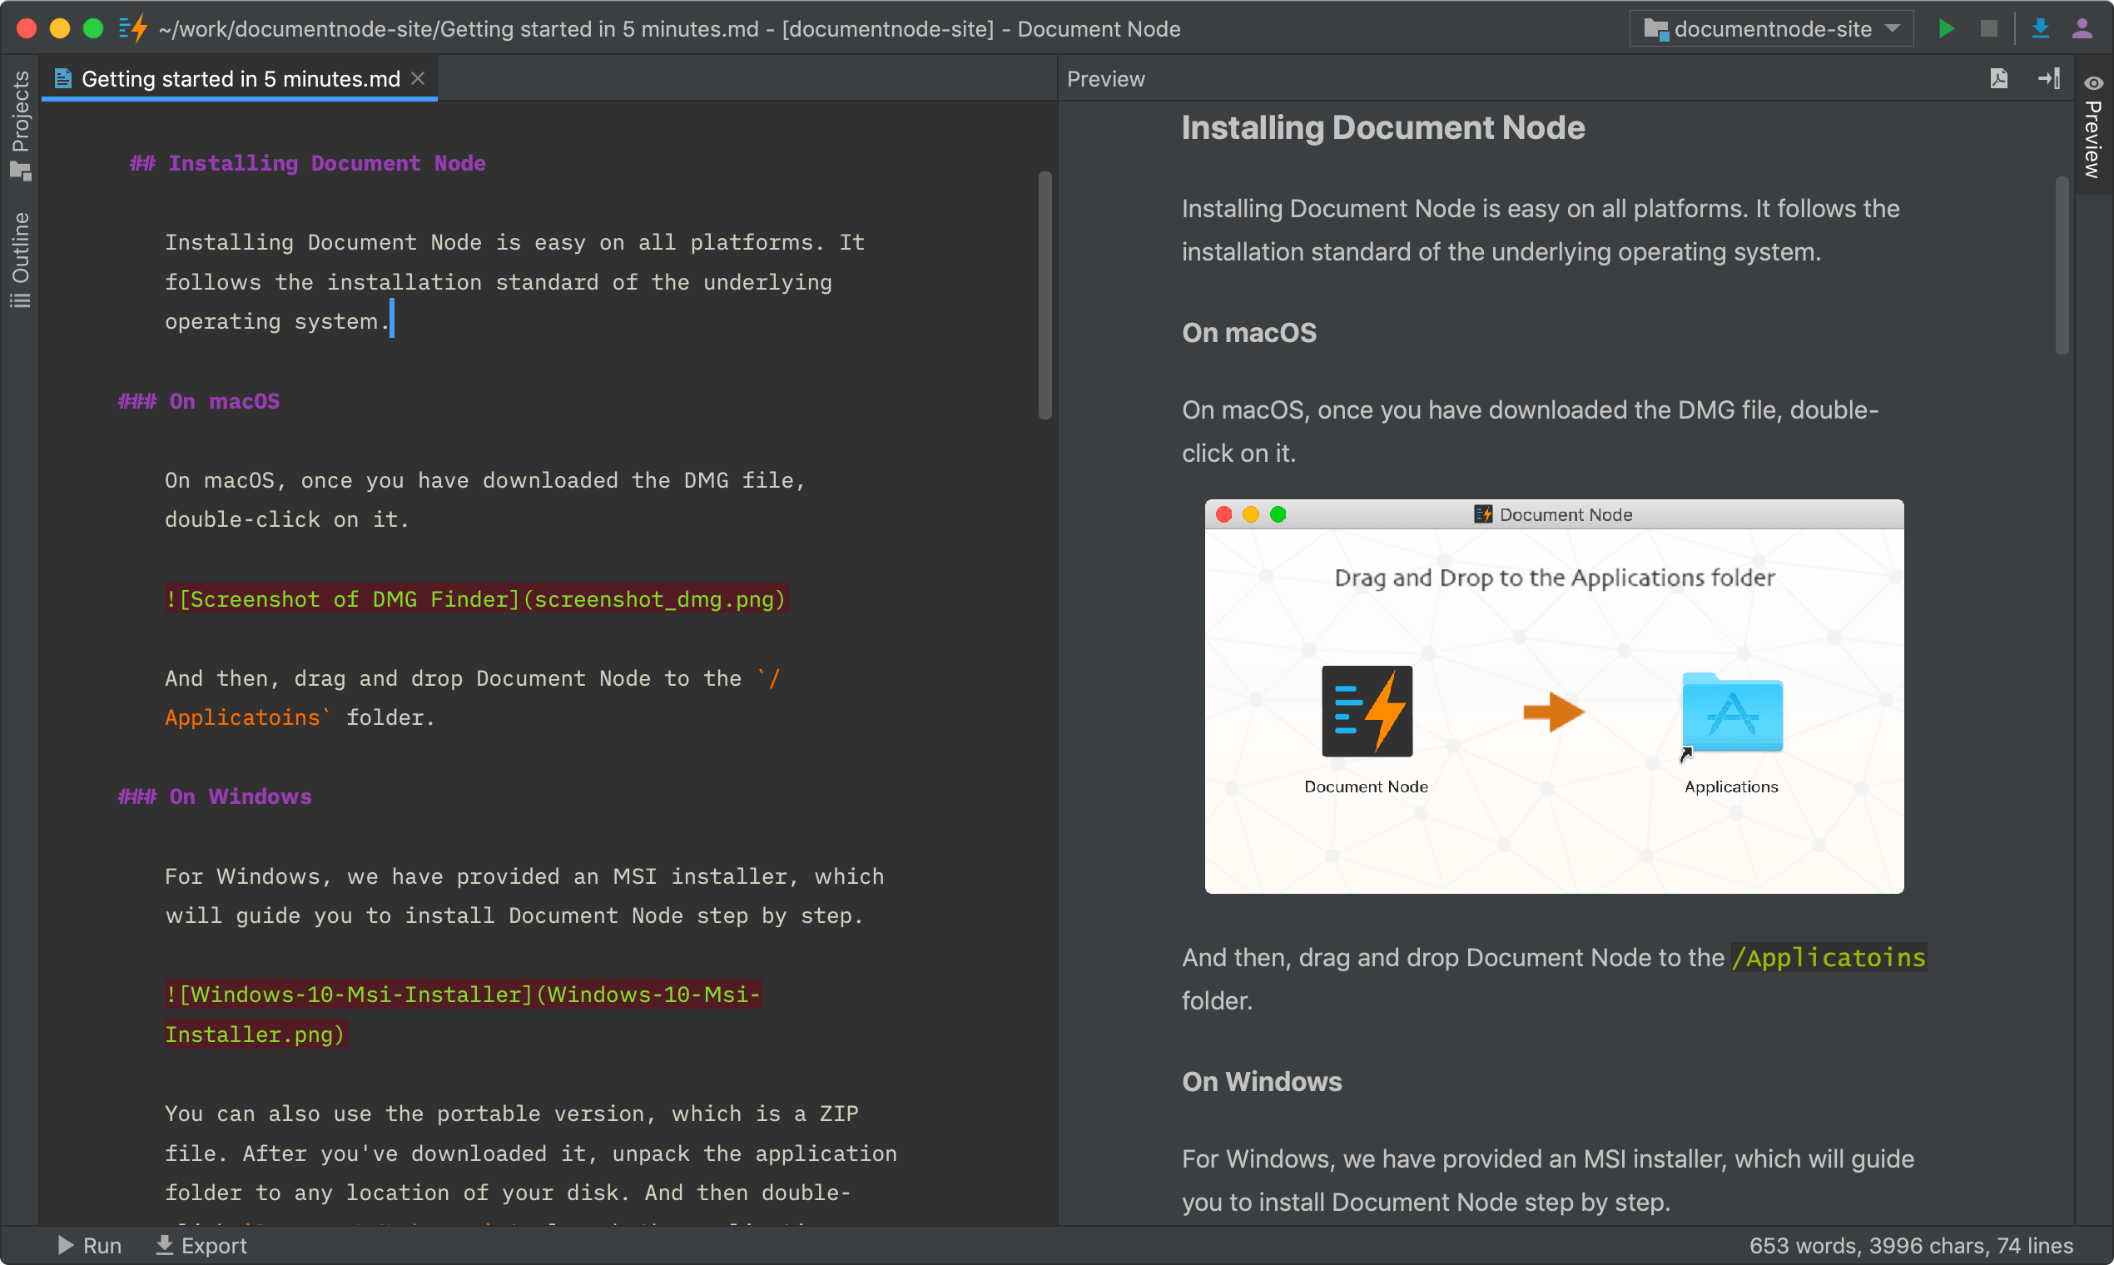Image resolution: width=2114 pixels, height=1265 pixels.
Task: Click the editor vertical scrollbar thumb
Action: 1045,295
